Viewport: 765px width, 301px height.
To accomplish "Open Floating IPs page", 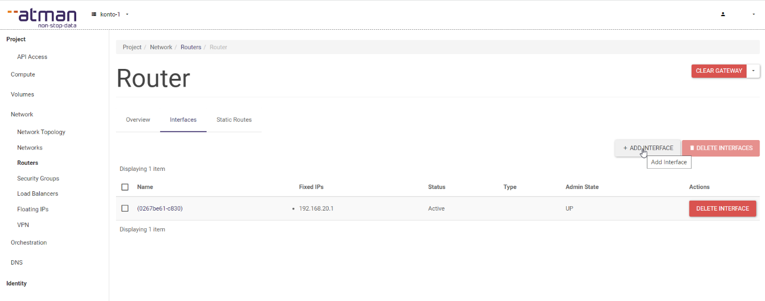I will coord(33,209).
